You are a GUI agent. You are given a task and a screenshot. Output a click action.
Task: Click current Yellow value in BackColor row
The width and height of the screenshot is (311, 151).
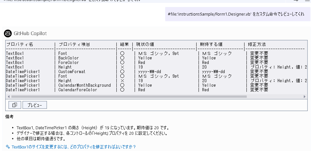click(145, 58)
